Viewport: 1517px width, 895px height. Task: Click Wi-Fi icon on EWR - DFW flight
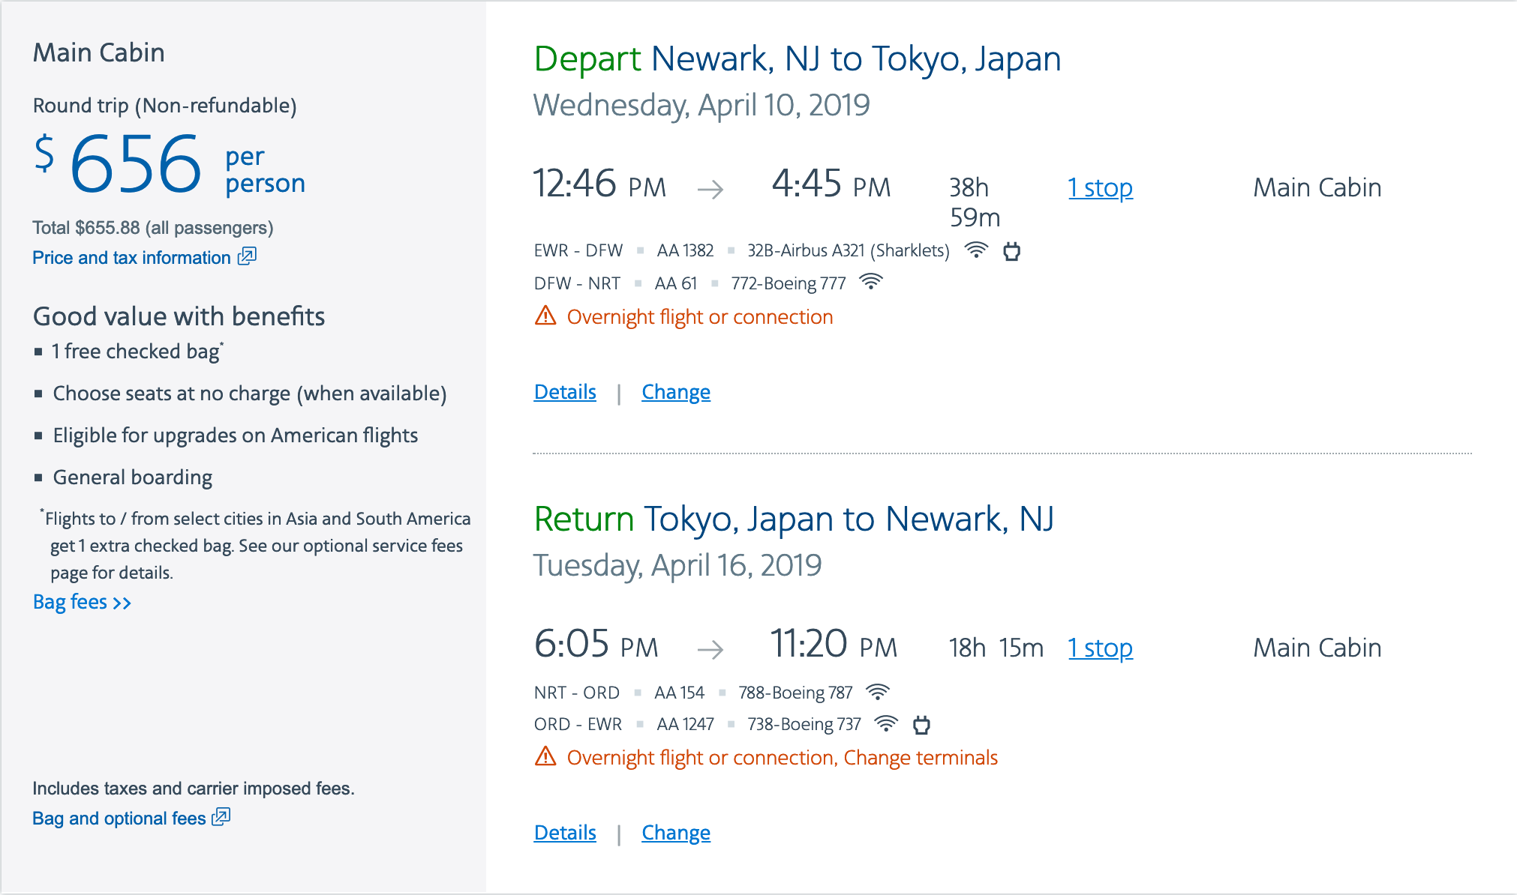pos(976,250)
